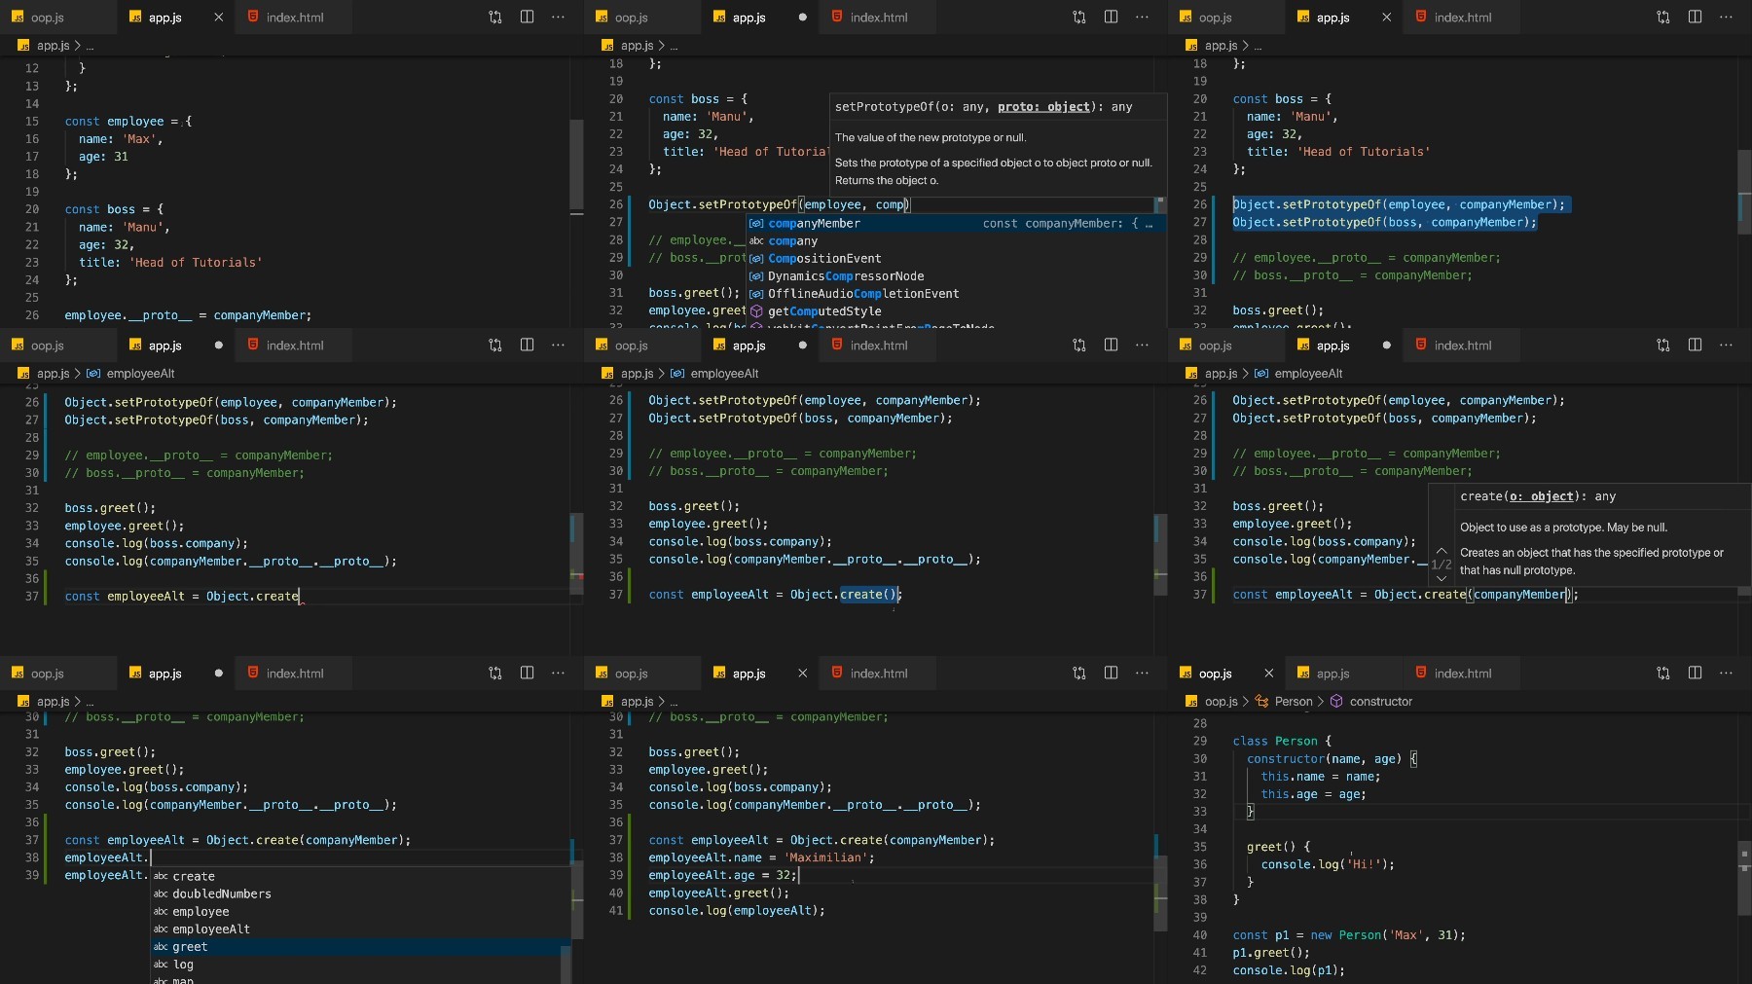
Task: Open changes icon in pane starting at line 12
Action: [495, 18]
